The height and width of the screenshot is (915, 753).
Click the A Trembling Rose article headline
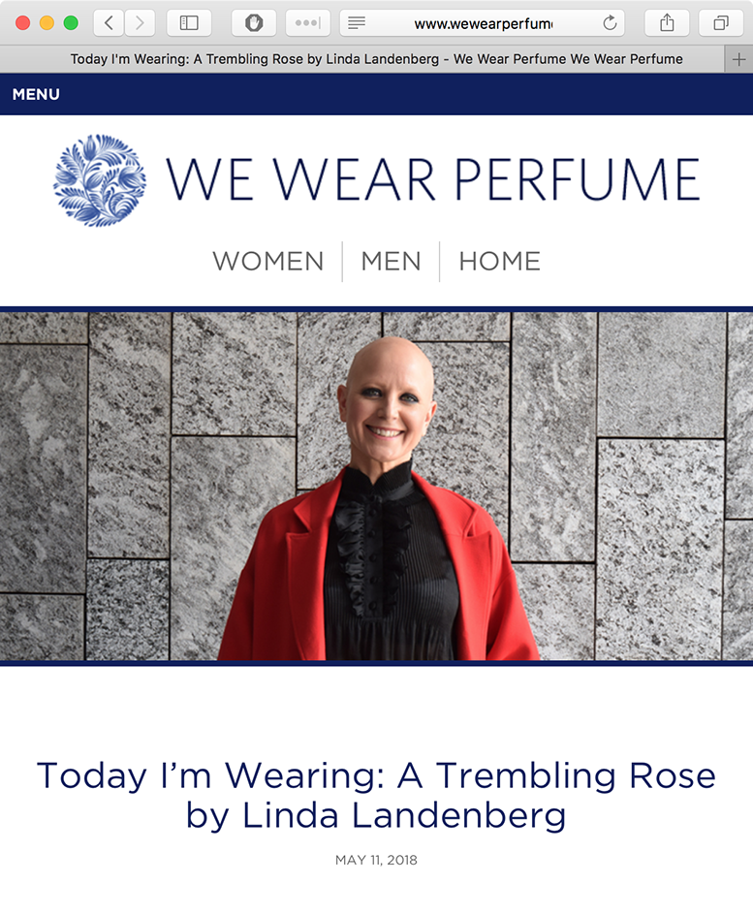tap(376, 795)
